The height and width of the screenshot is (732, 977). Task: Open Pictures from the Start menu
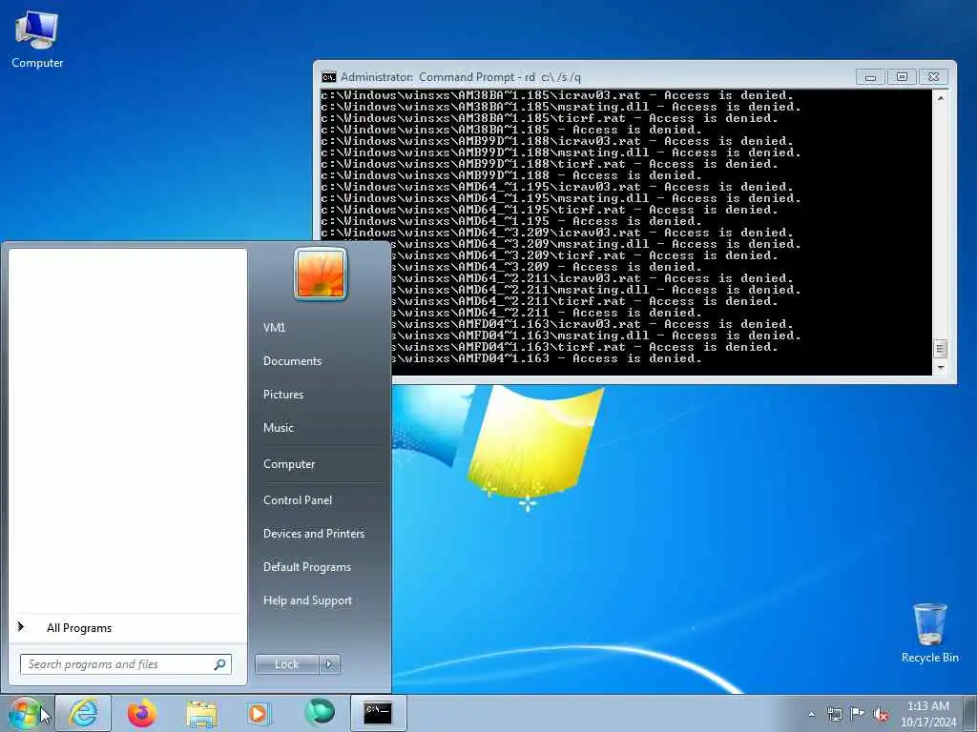coord(283,395)
